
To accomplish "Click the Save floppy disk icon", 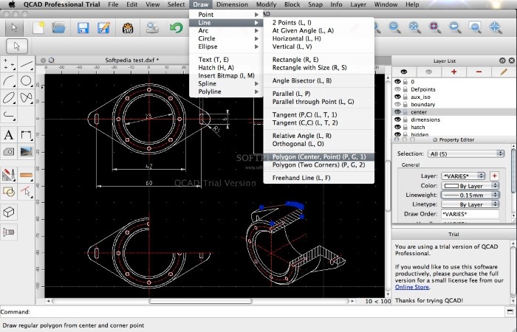I will coord(83,28).
